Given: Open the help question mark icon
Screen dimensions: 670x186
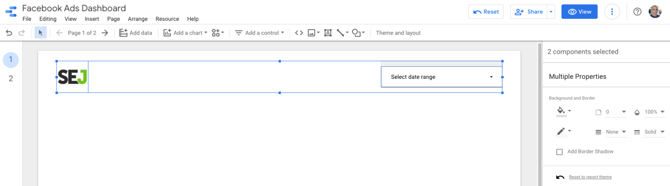Looking at the screenshot, I should [x=637, y=12].
